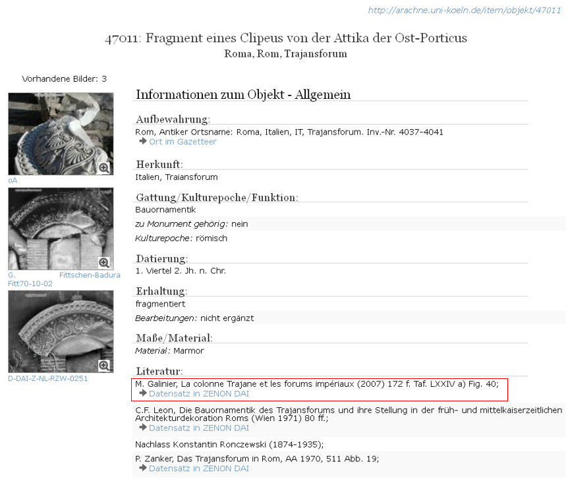
Task: Click arrow icon beside Galinier's ZENON record link
Action: pos(143,393)
